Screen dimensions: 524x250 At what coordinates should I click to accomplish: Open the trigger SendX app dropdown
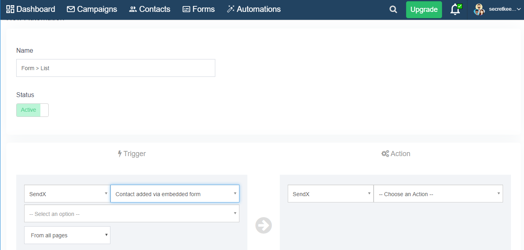click(67, 194)
